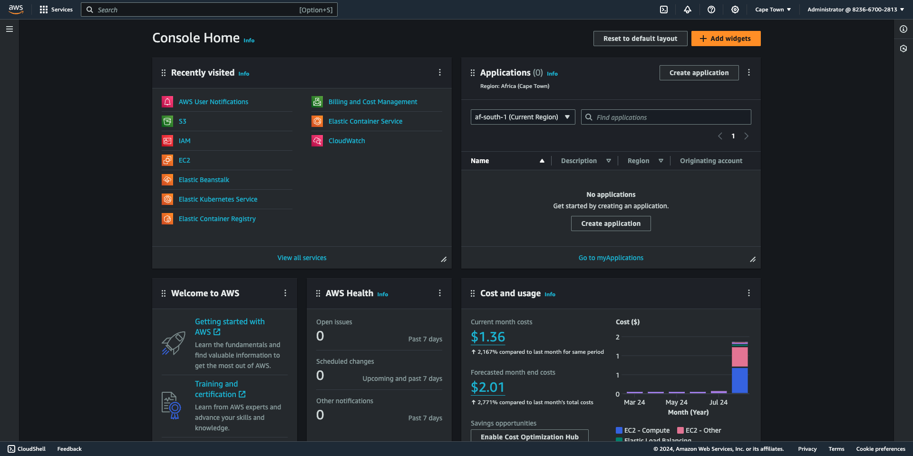Expand the Administrator account menu
This screenshot has width=913, height=456.
856,10
